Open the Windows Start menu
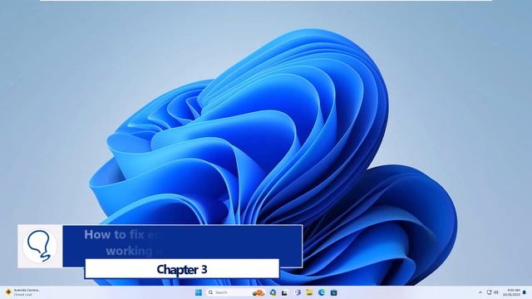532x299 pixels. 199,292
